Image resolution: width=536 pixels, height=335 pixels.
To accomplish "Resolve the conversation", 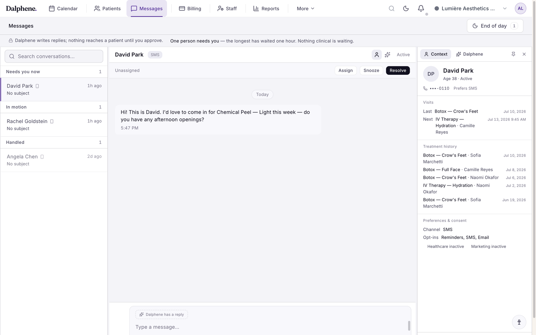I will point(398,70).
